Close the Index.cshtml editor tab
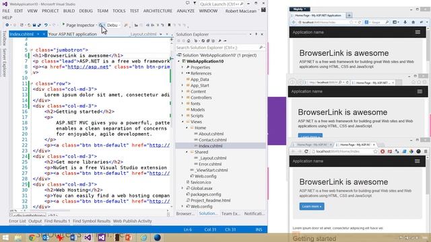Viewport: 431px width, 242px height. 44,34
